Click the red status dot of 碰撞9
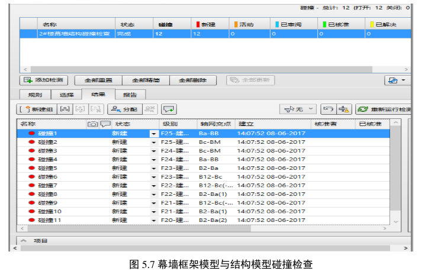This screenshot has height=274, width=428. (x=31, y=203)
